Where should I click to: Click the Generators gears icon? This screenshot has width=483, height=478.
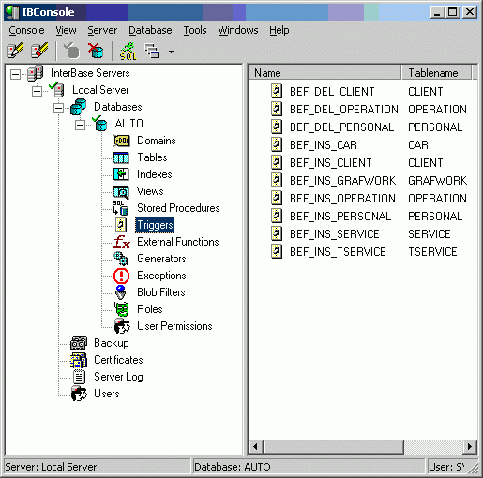(x=121, y=259)
